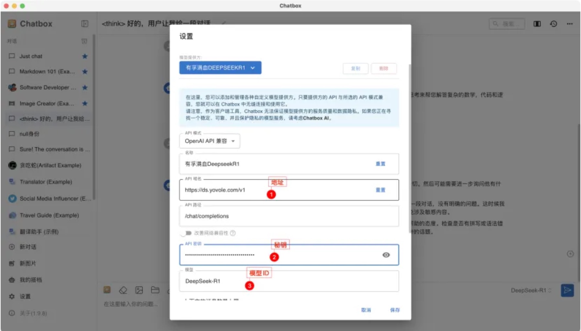Open the three-dots more menu
The height and width of the screenshot is (331, 581).
570,24
